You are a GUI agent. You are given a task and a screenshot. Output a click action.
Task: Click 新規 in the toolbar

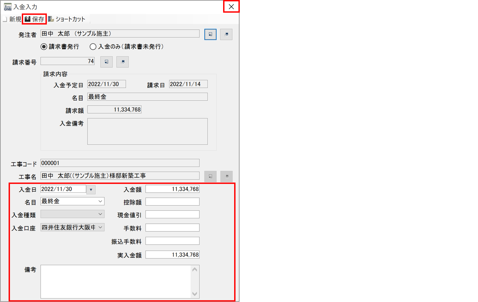(12, 19)
